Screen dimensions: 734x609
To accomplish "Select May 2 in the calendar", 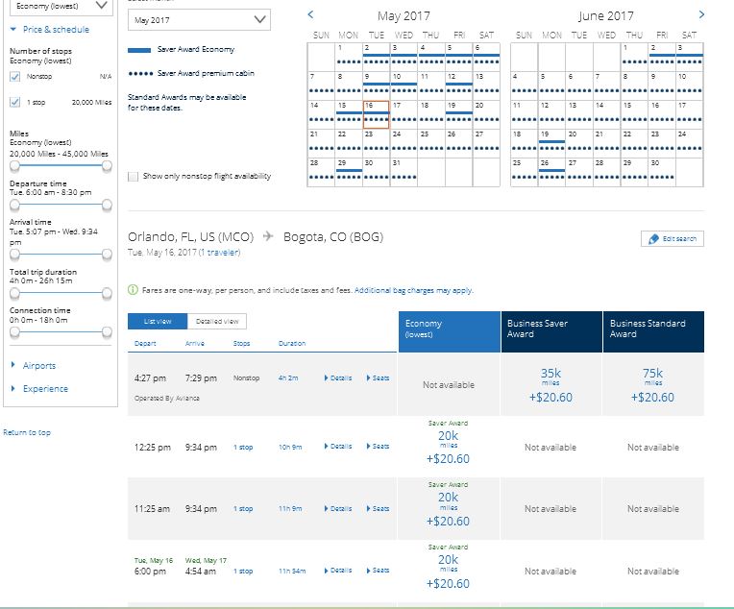I will click(x=376, y=56).
